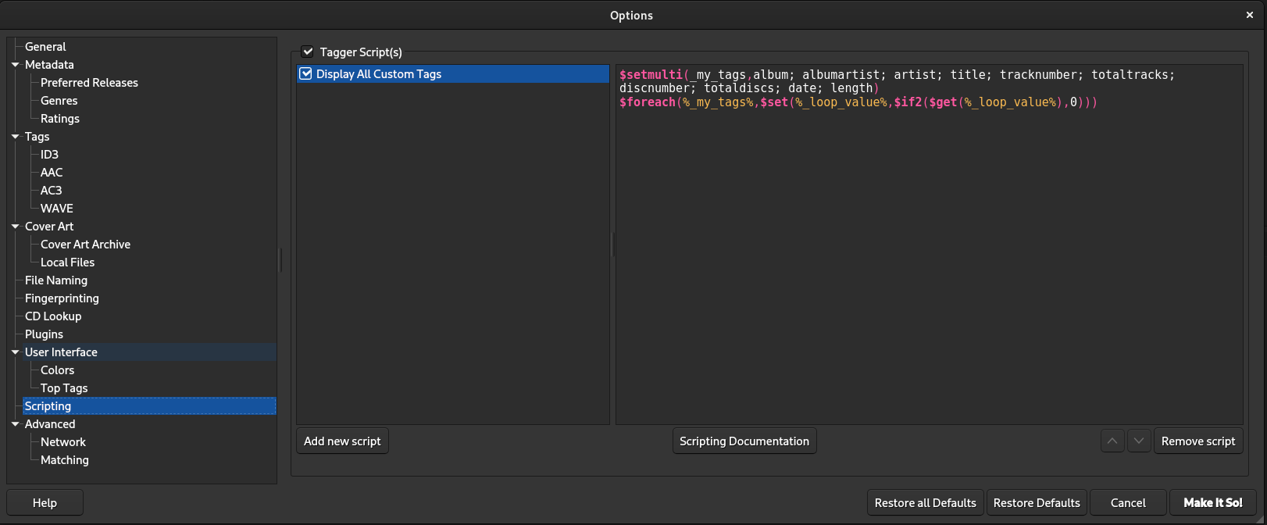The height and width of the screenshot is (525, 1267).
Task: Open the User Interface options page
Action: 61,352
